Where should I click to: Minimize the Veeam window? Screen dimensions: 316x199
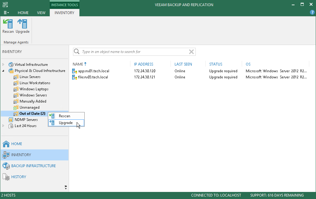pos(293,5)
